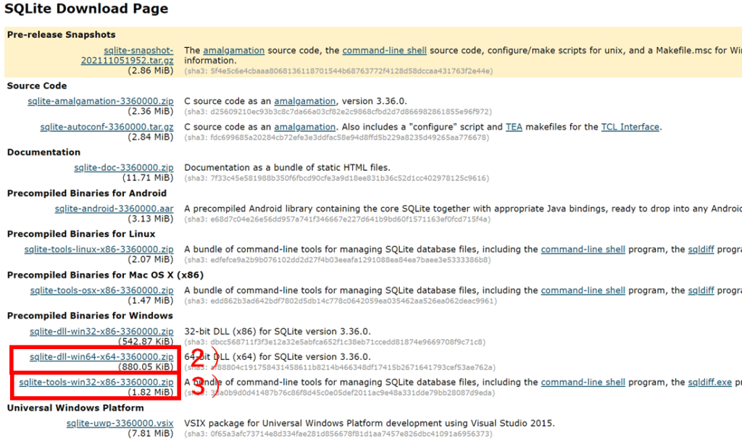Image resolution: width=742 pixels, height=444 pixels.
Task: Click the 'Pre-release Snapshots' heading
Action: point(61,35)
